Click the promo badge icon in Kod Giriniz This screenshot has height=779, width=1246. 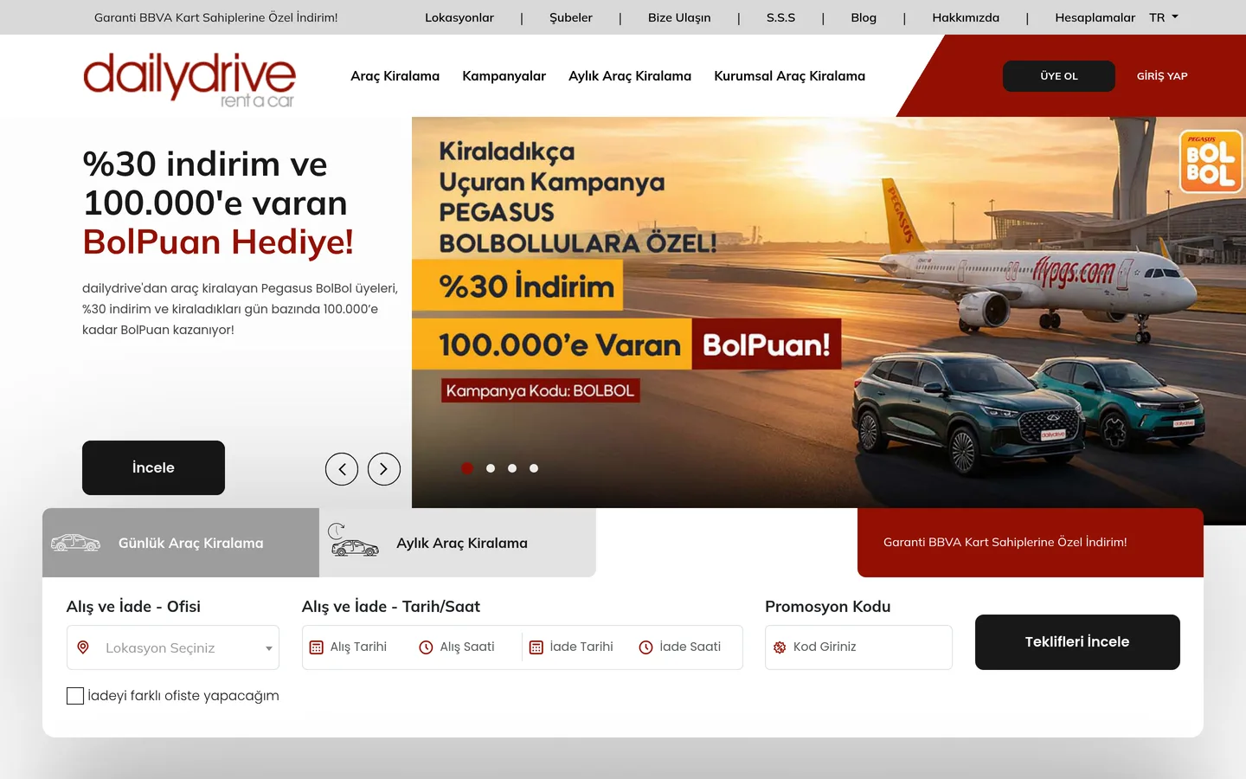coord(780,647)
